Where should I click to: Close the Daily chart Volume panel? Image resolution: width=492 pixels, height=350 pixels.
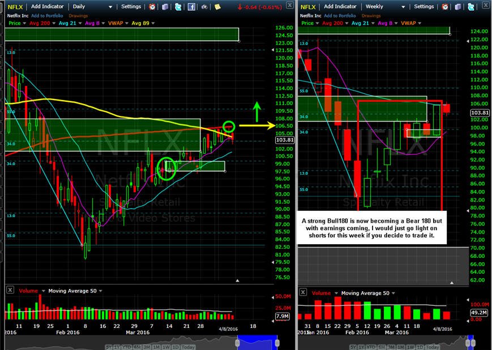10,290
